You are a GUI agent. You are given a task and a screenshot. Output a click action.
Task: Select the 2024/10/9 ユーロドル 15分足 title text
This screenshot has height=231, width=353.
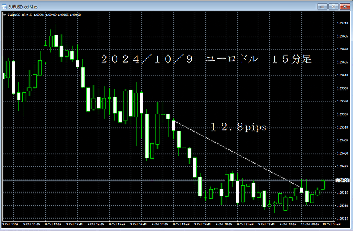coord(206,59)
